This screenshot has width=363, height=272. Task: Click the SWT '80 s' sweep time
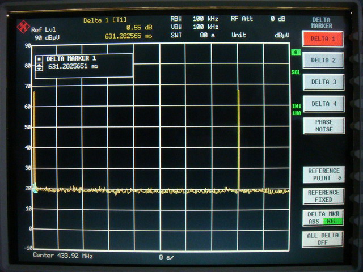207,35
